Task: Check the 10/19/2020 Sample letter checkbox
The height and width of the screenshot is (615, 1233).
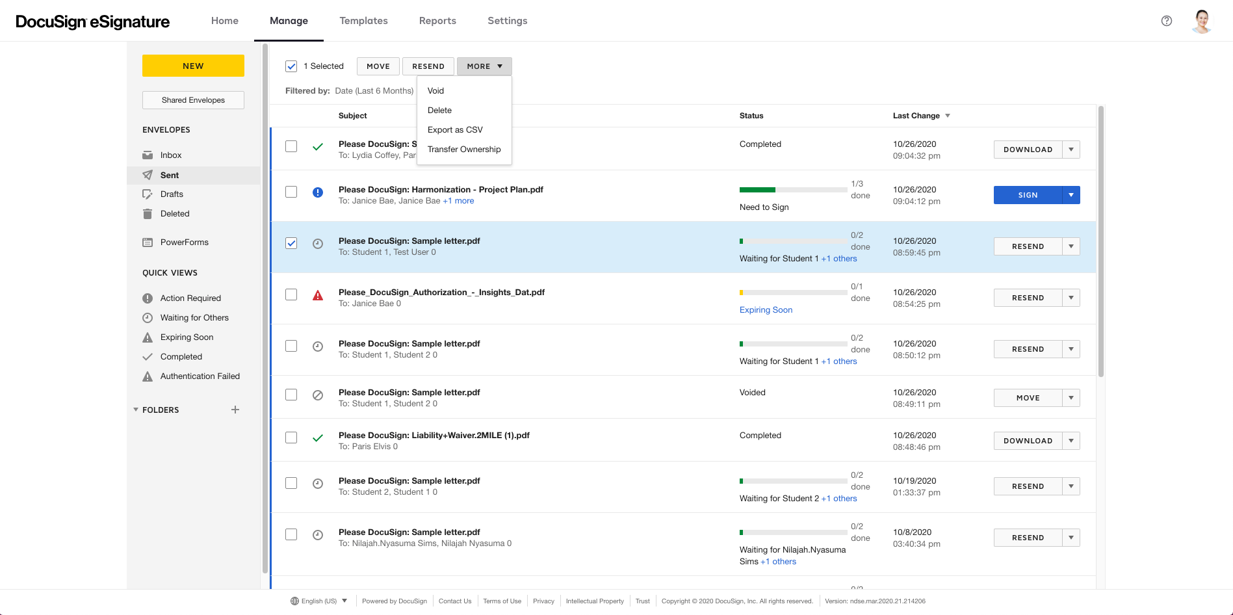Action: (x=291, y=483)
